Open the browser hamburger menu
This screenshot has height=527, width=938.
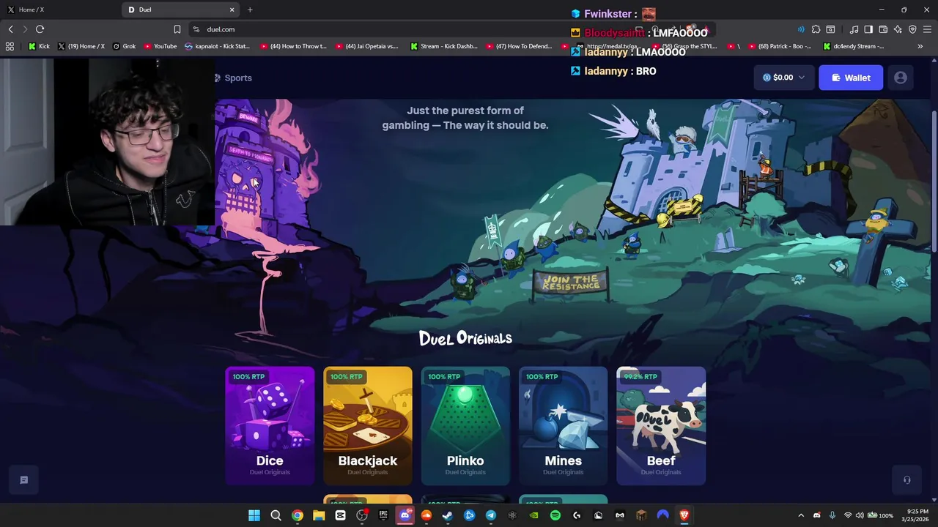[x=927, y=29]
